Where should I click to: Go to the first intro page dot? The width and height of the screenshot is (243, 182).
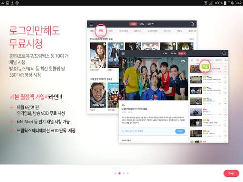[115, 173]
